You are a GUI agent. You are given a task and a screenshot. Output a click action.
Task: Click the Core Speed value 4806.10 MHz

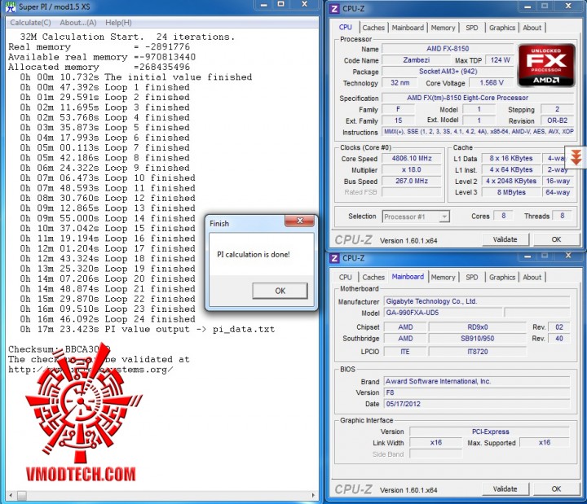[412, 159]
